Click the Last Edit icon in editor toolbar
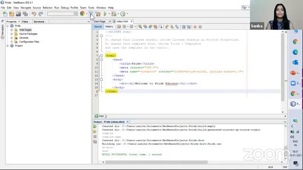 point(119,26)
